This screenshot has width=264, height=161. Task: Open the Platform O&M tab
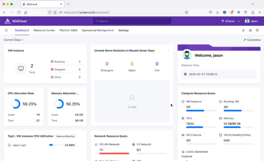tap(68, 30)
